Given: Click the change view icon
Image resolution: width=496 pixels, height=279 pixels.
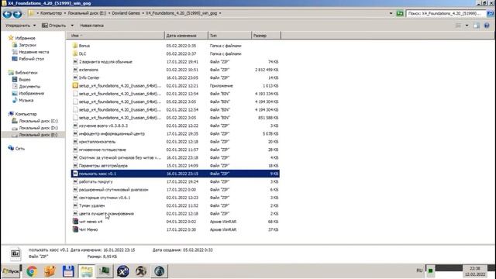Looking at the screenshot, I should coord(458,26).
